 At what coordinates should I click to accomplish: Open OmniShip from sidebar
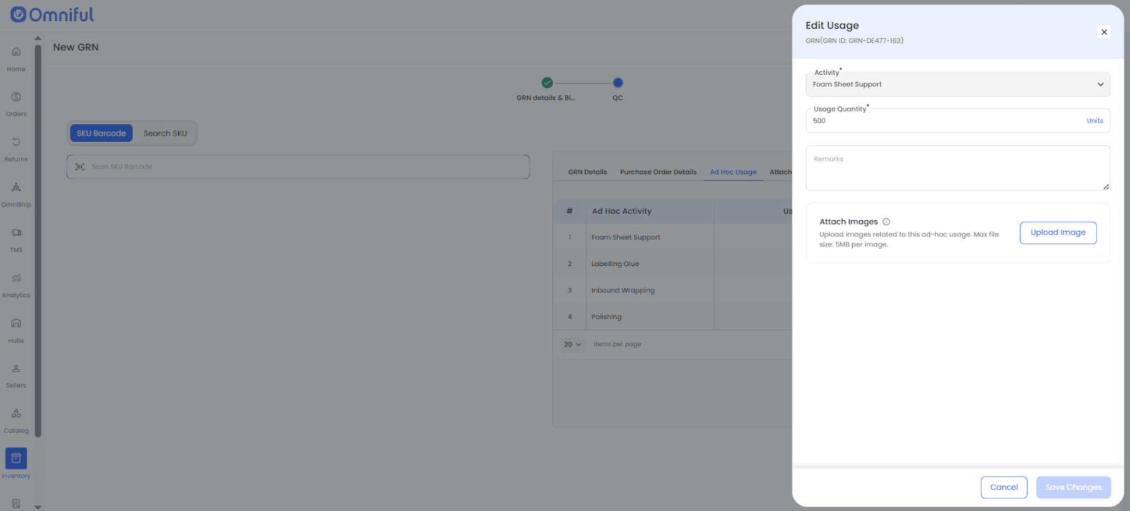(16, 188)
